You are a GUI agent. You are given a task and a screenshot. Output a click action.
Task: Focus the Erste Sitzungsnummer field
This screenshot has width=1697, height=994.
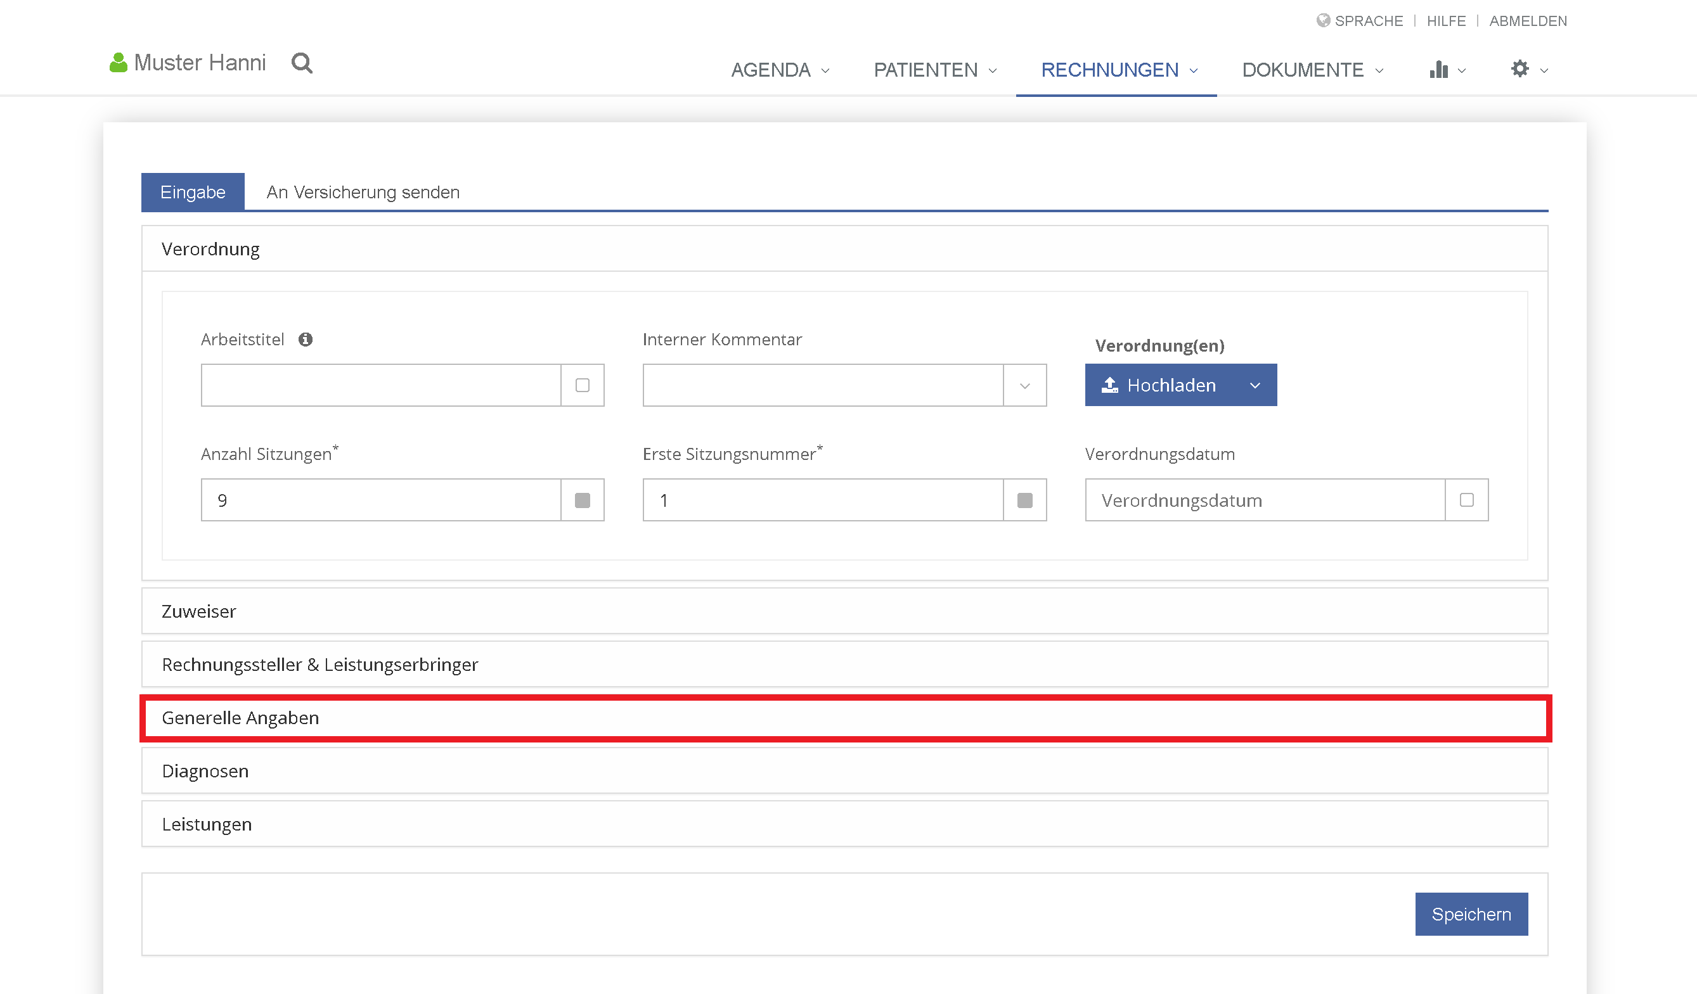click(x=823, y=500)
